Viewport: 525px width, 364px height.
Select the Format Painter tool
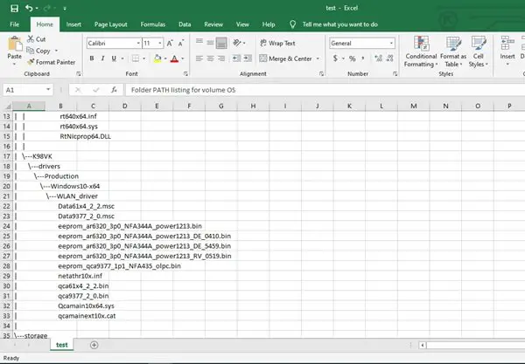(x=52, y=62)
